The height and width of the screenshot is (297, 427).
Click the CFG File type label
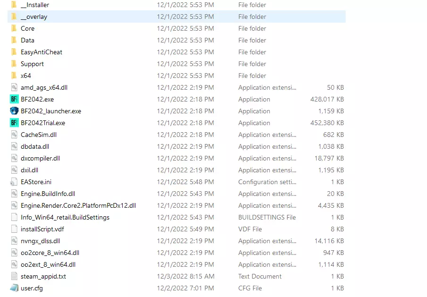point(250,288)
